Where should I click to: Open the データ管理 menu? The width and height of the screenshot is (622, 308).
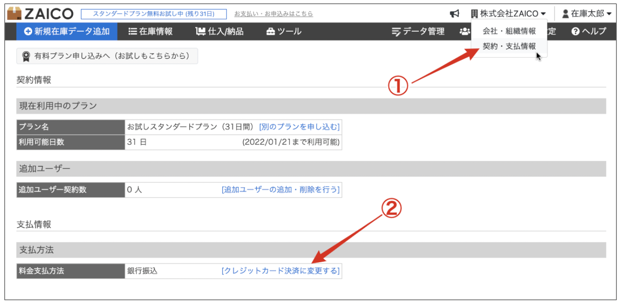click(418, 32)
